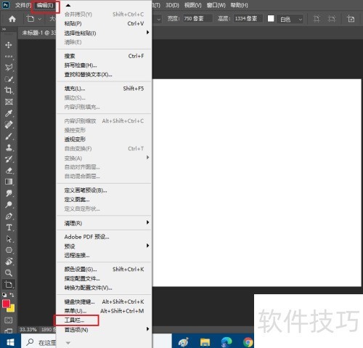Click yellow background color swatch
Screen dimensions: 363x348
point(12,309)
